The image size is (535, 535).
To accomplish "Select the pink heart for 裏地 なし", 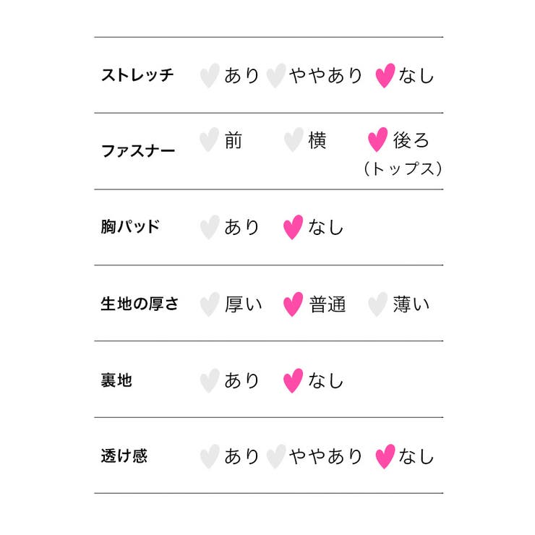I will click(x=293, y=380).
